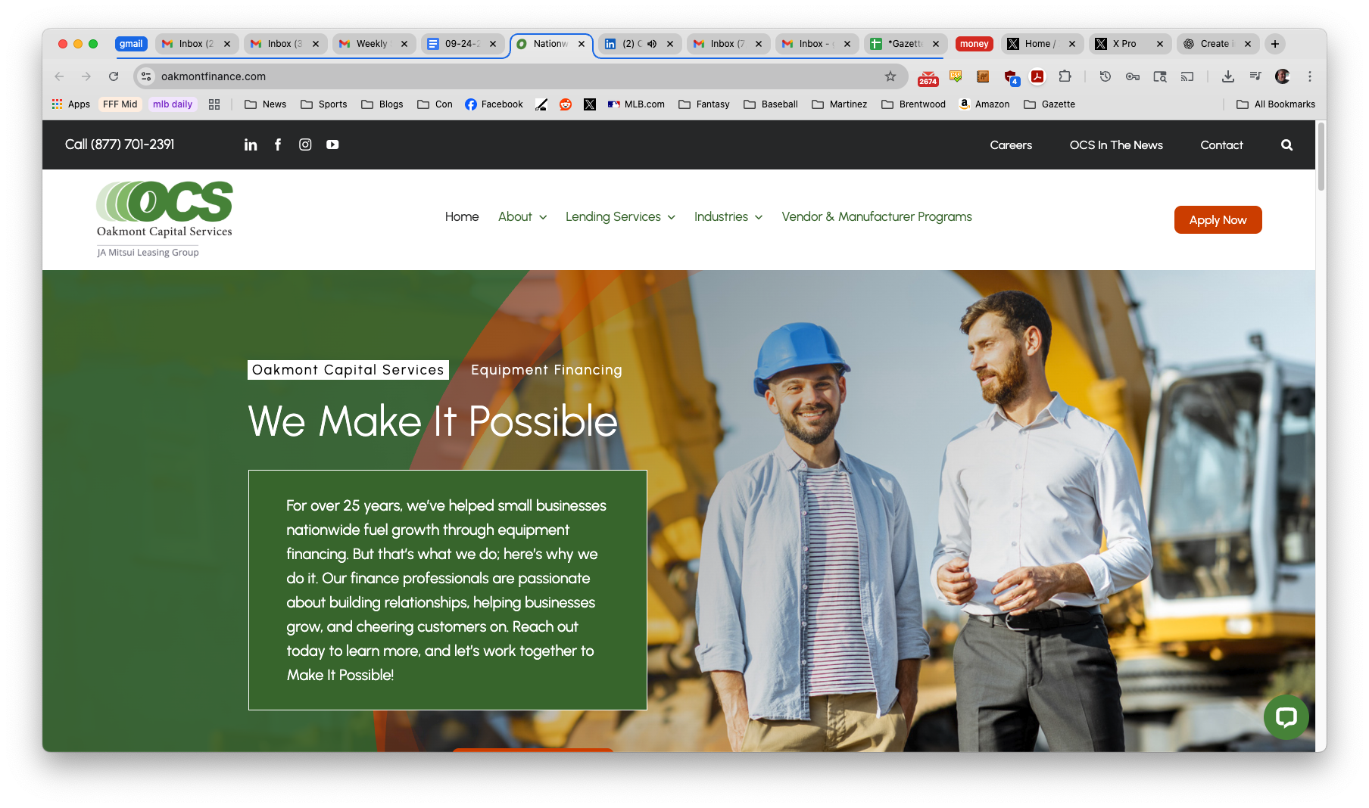Expand the About dropdown menu
Image resolution: width=1369 pixels, height=808 pixels.
(x=522, y=217)
